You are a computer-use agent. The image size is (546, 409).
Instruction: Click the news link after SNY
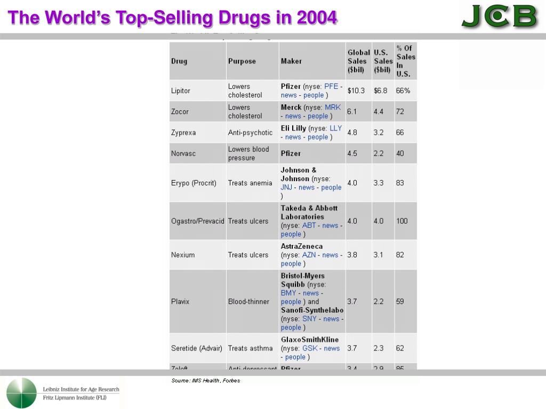click(331, 318)
